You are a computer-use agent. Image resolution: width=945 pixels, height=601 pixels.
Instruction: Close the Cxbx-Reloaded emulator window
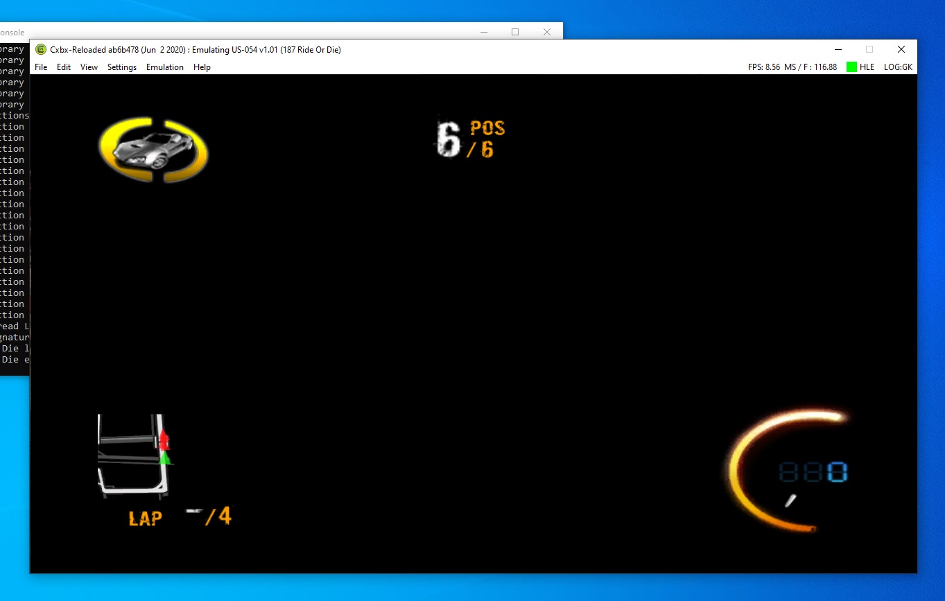click(901, 49)
